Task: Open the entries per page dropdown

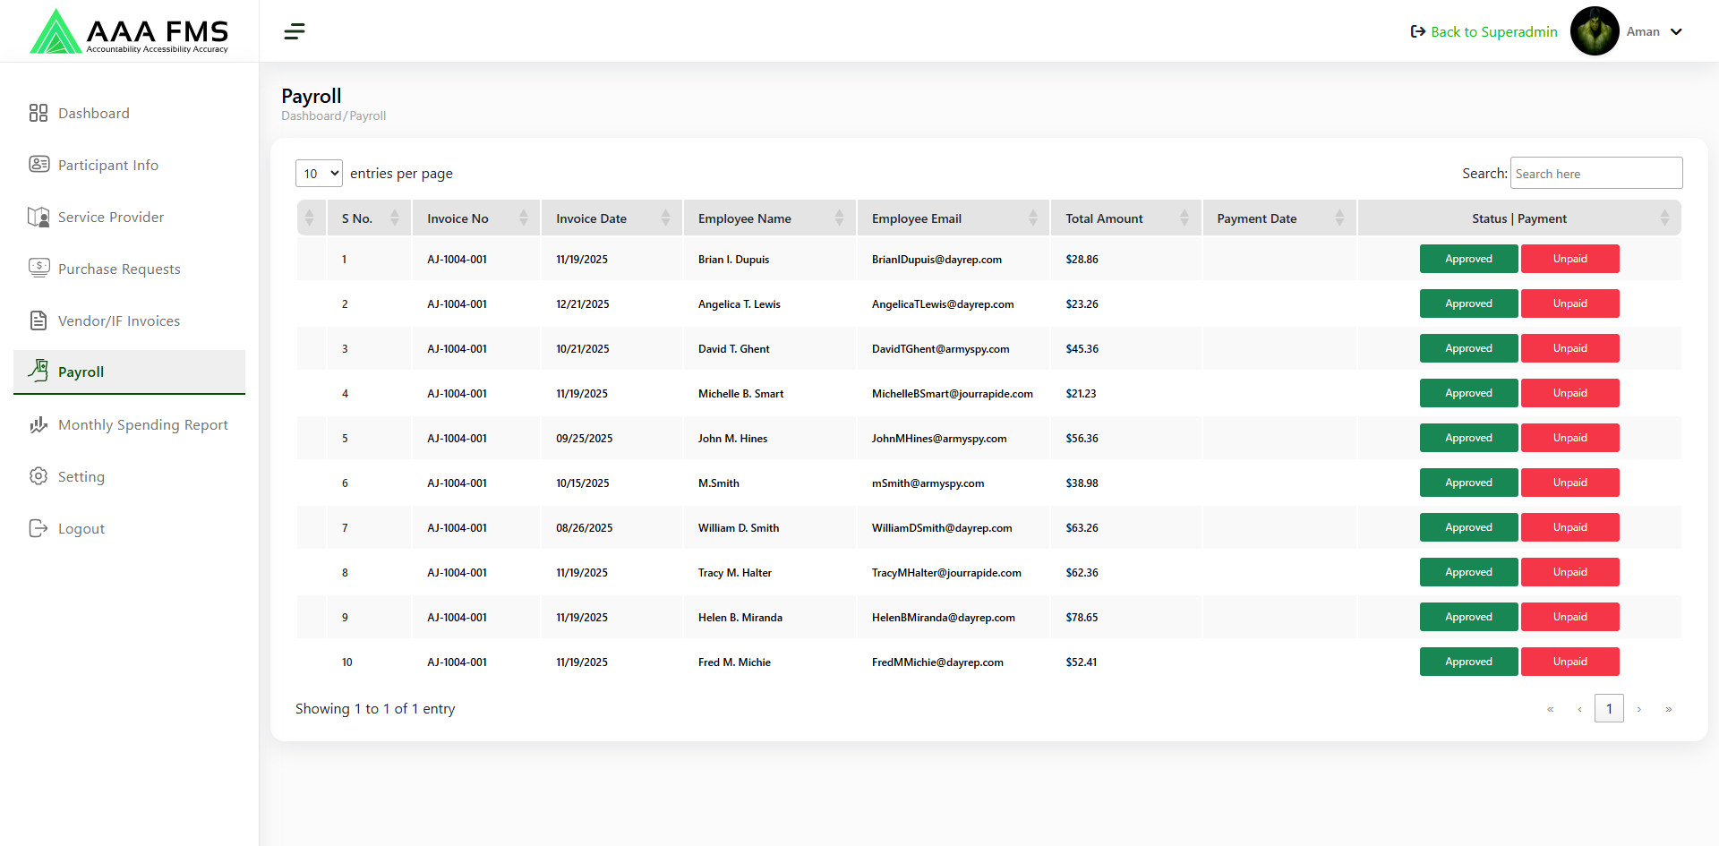Action: (x=319, y=174)
